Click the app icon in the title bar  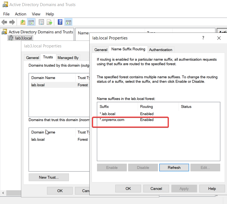click(x=5, y=4)
